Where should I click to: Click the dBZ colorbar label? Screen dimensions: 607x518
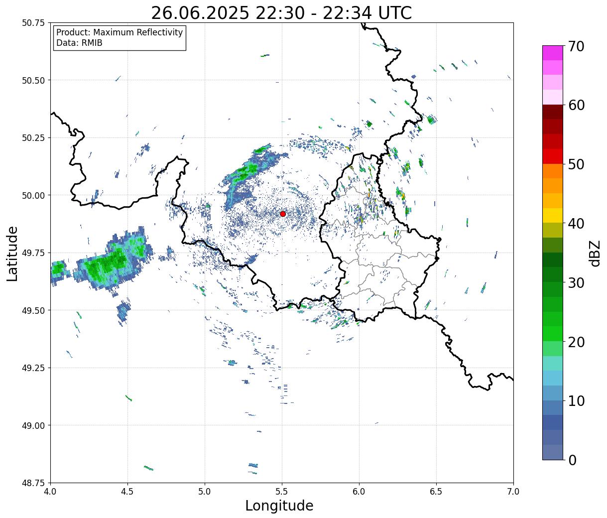pos(595,253)
